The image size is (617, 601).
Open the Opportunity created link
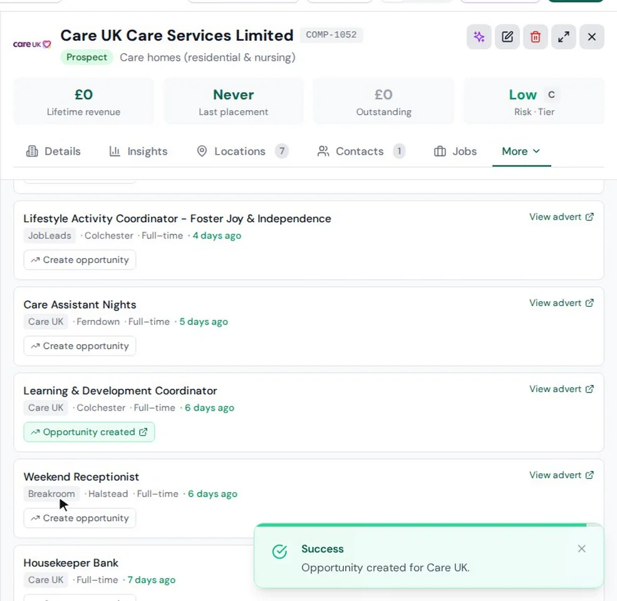point(90,432)
